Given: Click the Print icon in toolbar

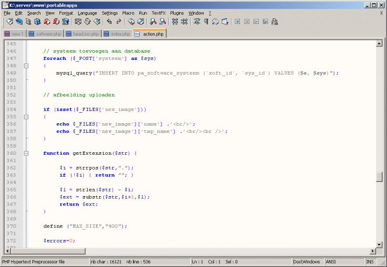Looking at the screenshot, I should pos(66,22).
